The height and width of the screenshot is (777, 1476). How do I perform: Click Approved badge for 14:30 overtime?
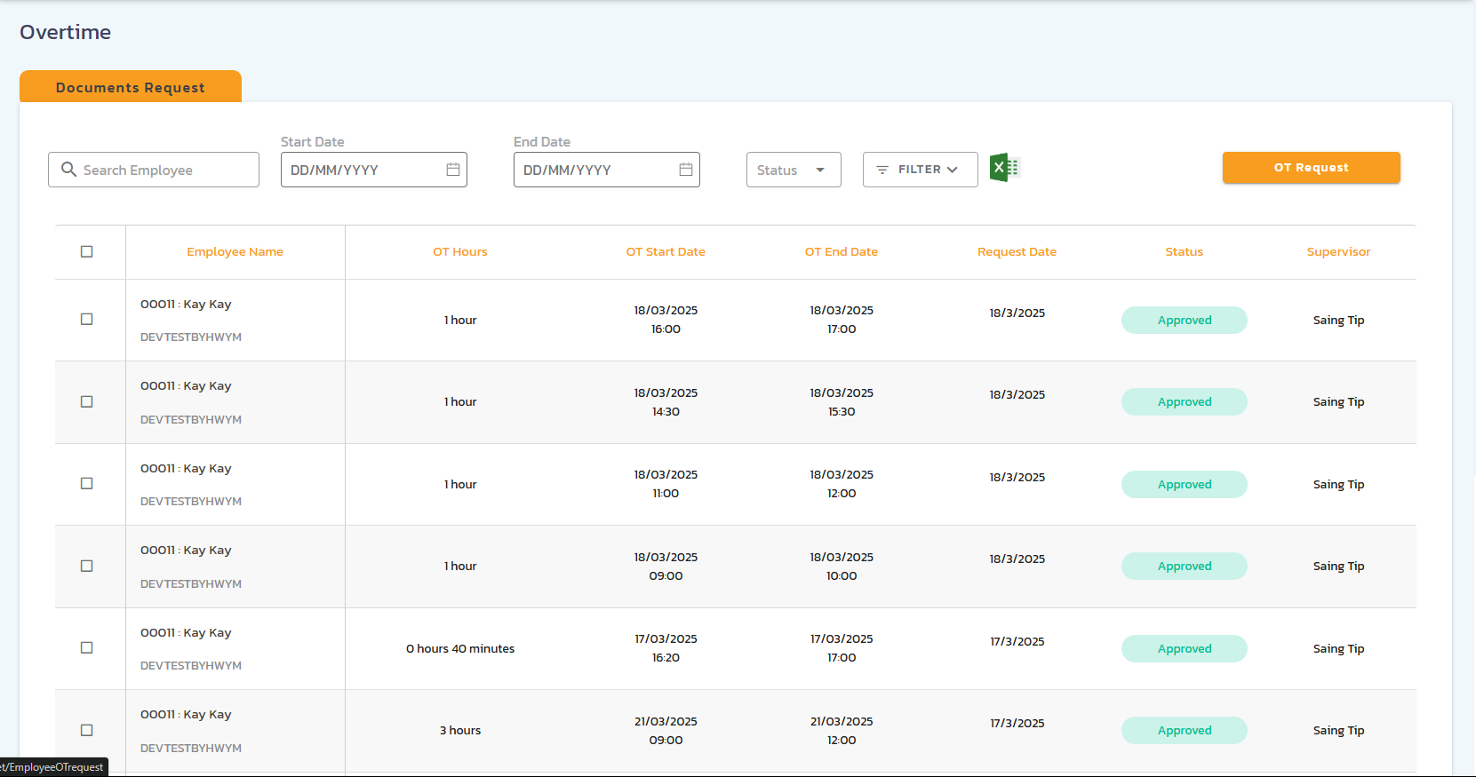pyautogui.click(x=1184, y=402)
